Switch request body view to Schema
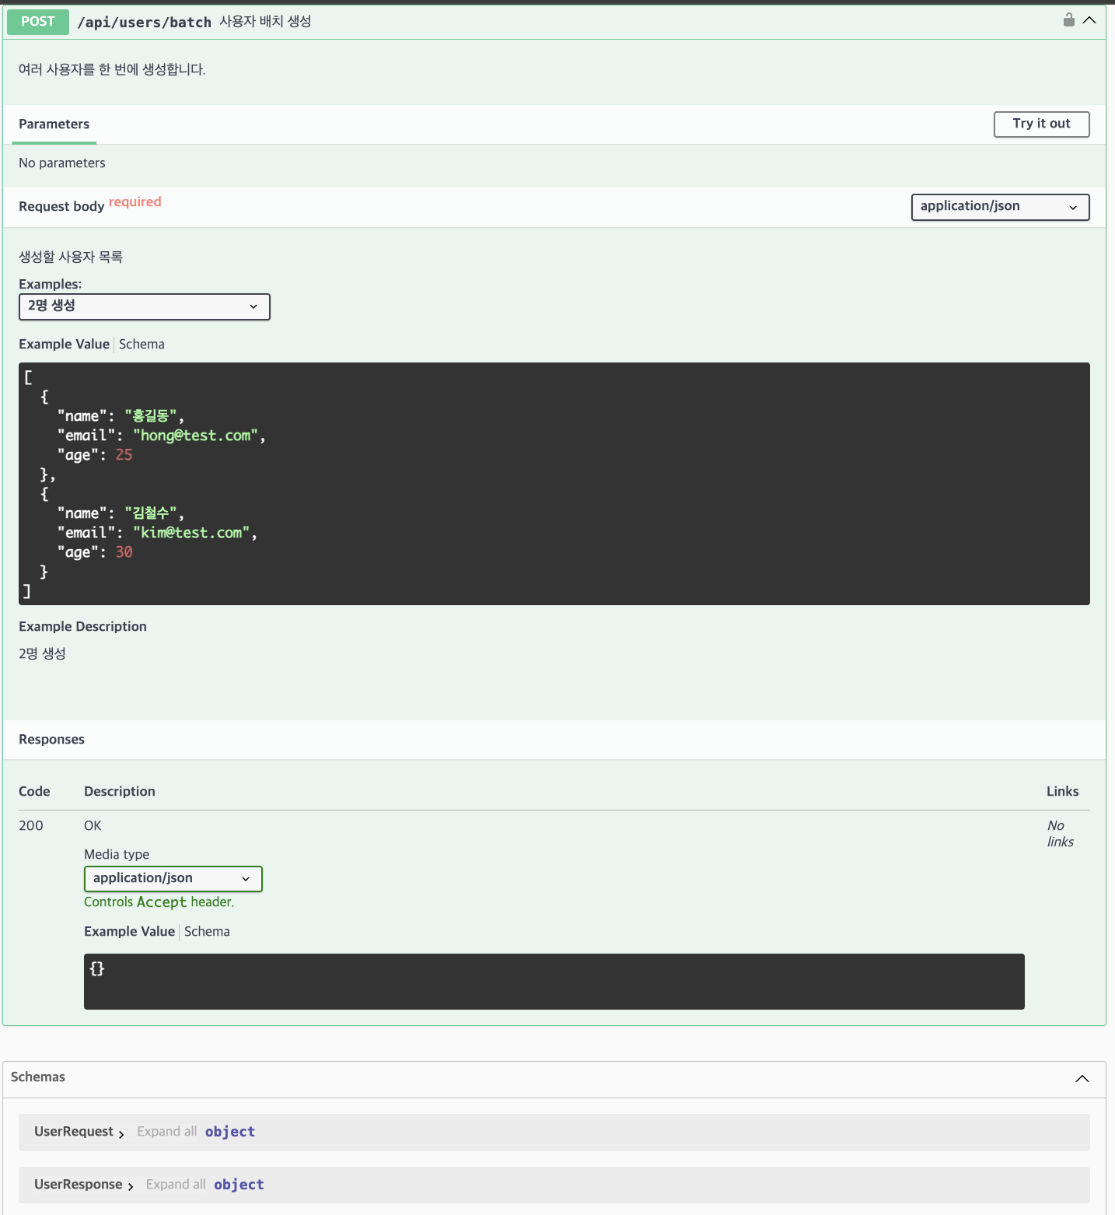The width and height of the screenshot is (1115, 1215). tap(142, 344)
